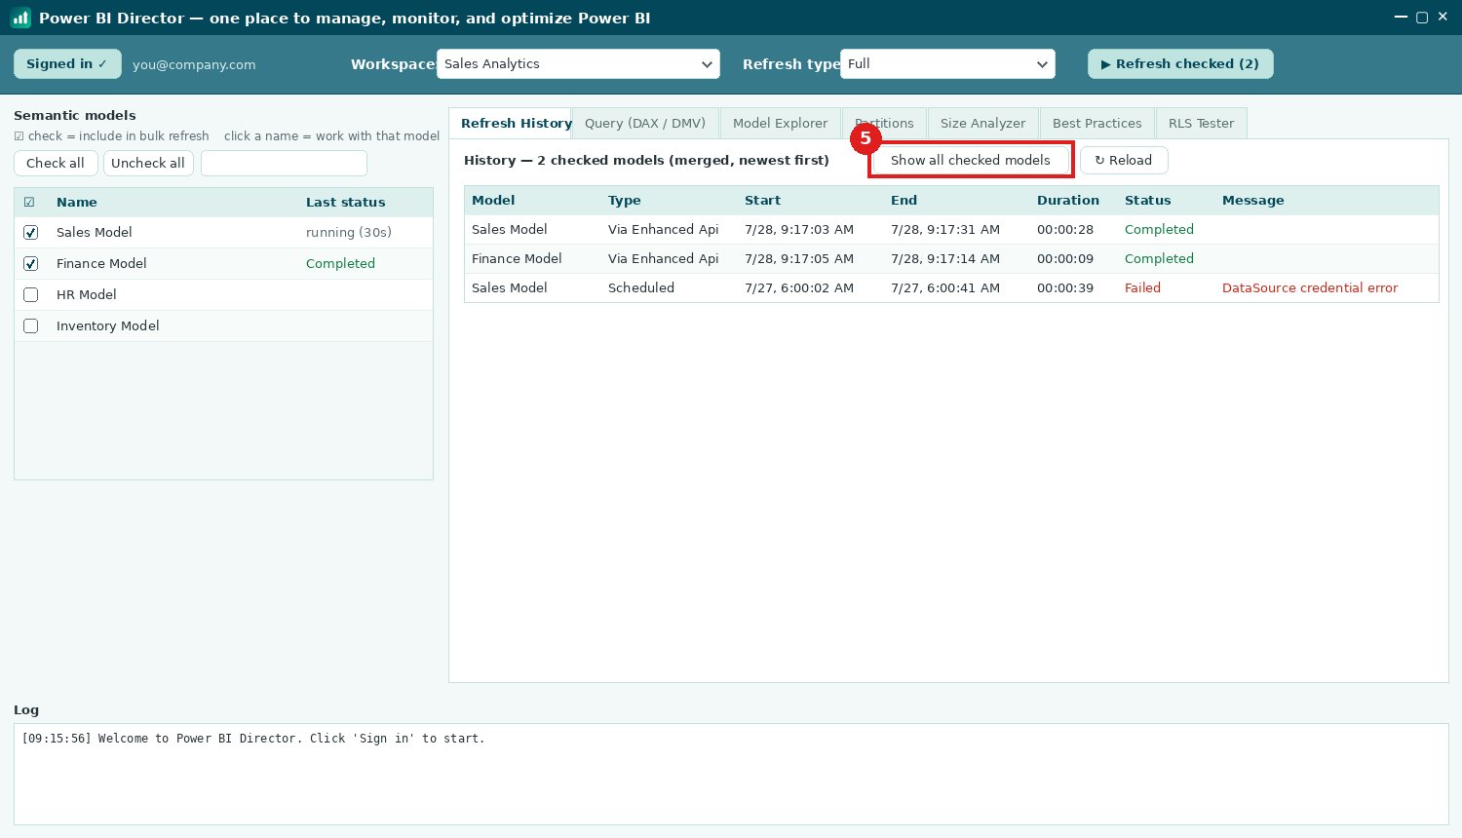The image size is (1462, 838).
Task: Click the End column header
Action: 904,200
